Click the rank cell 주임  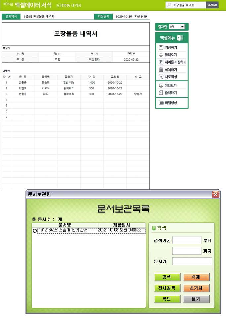pyautogui.click(x=57, y=60)
